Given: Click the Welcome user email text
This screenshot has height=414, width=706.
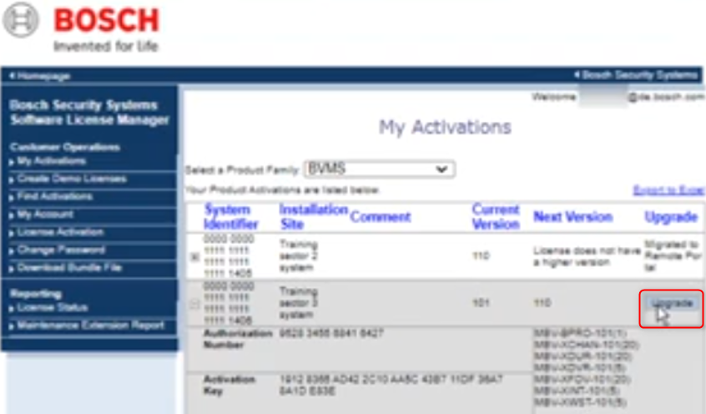Looking at the screenshot, I should pos(618,97).
